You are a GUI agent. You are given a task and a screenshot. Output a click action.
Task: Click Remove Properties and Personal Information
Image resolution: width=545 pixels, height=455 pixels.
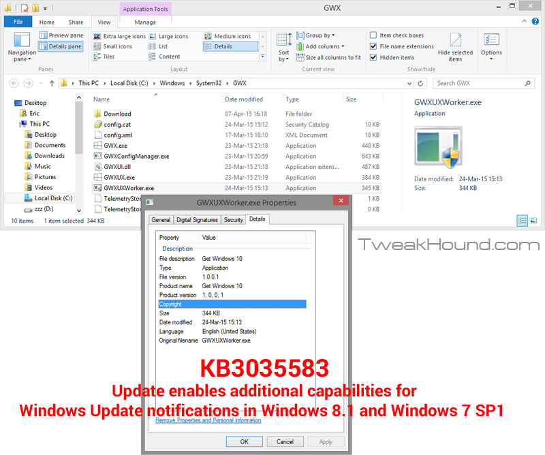[208, 420]
